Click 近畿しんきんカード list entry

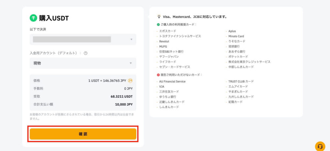(x=172, y=102)
